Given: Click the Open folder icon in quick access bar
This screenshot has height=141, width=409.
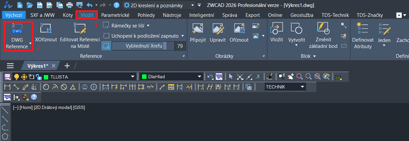Looking at the screenshot, I should point(29,5).
